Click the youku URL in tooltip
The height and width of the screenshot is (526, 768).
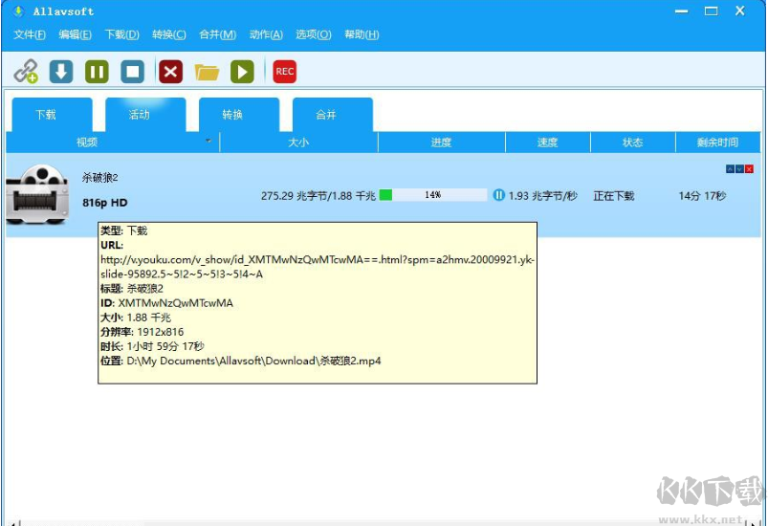tap(318, 267)
